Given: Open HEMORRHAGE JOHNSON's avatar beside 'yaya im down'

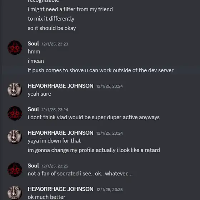Looking at the screenshot, I should (x=15, y=137).
